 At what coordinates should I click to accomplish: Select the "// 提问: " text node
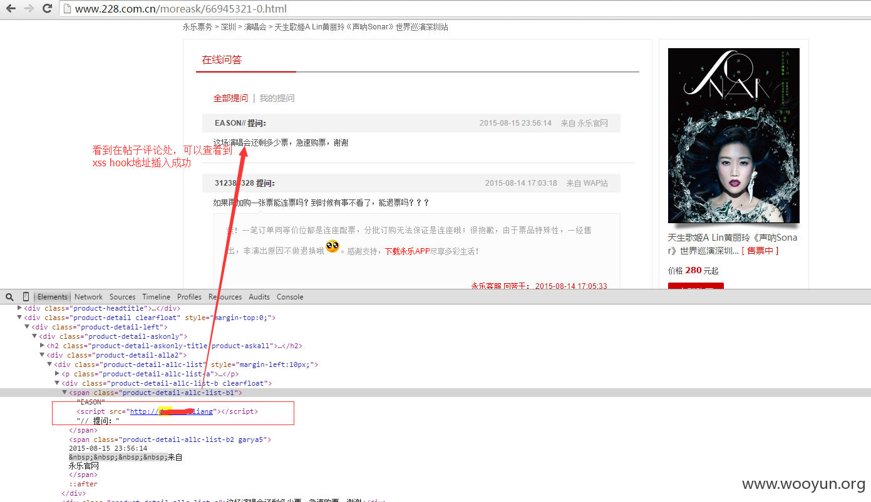point(98,421)
